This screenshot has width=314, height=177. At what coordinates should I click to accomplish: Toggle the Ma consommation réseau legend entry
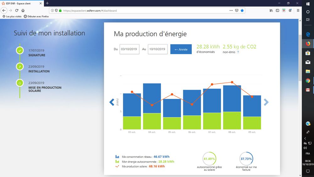point(143,157)
